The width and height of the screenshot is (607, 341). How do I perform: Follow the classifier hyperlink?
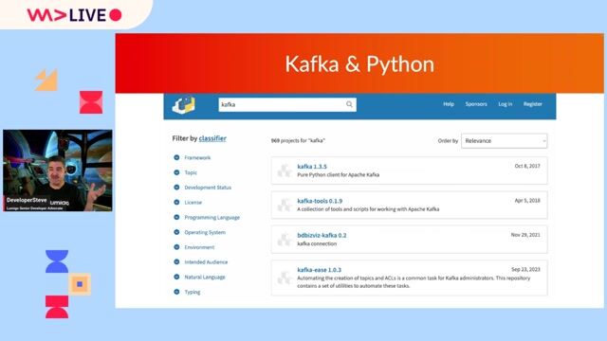coord(212,138)
